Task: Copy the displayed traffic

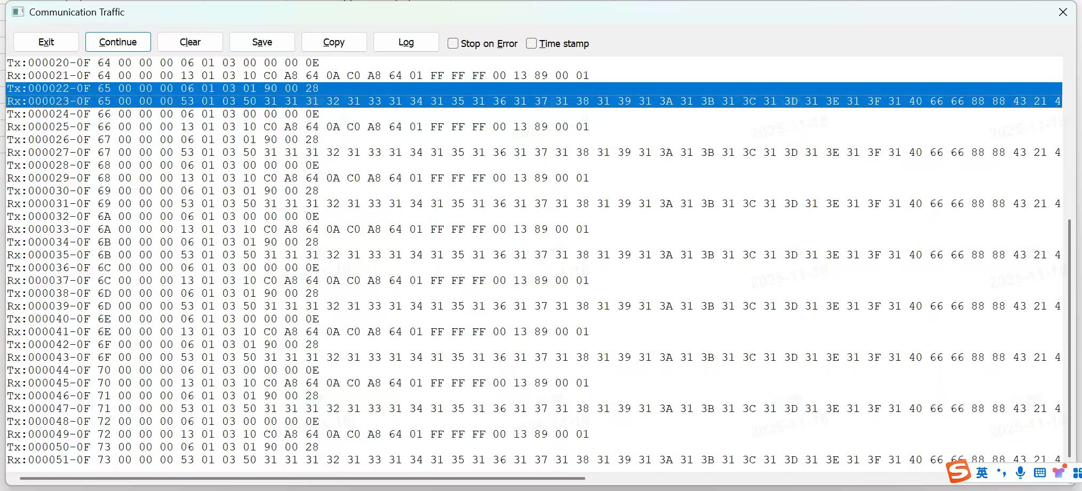Action: point(333,42)
